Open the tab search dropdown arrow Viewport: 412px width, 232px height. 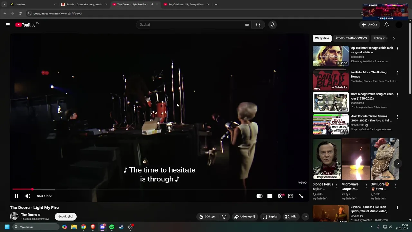pos(4,5)
